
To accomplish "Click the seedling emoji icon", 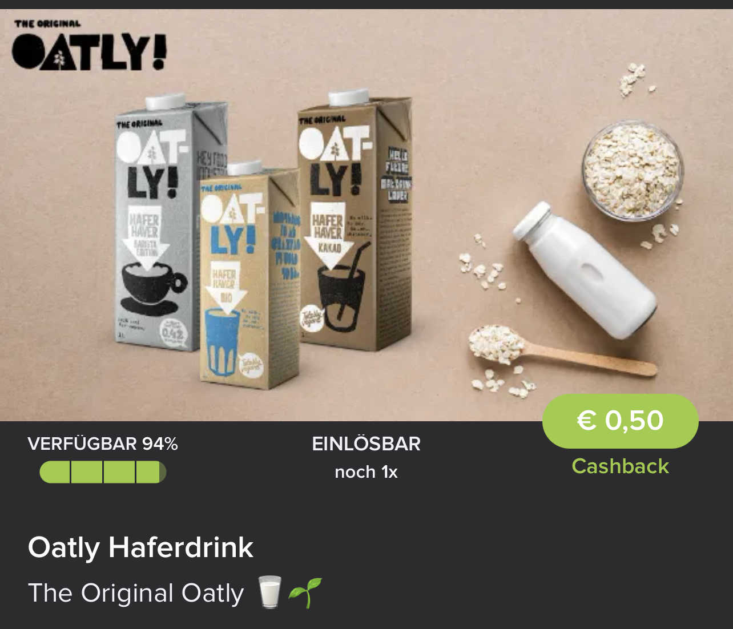I will (305, 592).
